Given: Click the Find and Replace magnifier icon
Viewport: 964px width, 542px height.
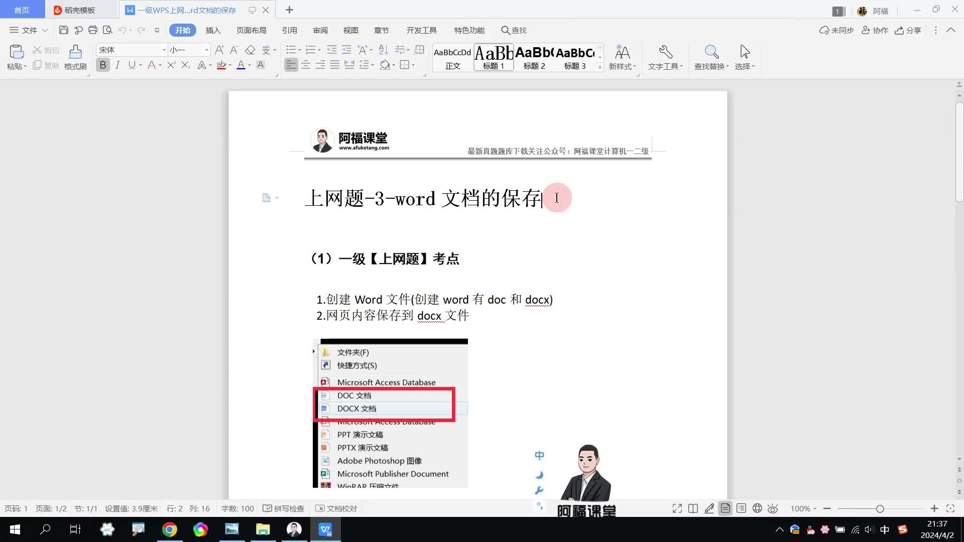Looking at the screenshot, I should [x=711, y=52].
